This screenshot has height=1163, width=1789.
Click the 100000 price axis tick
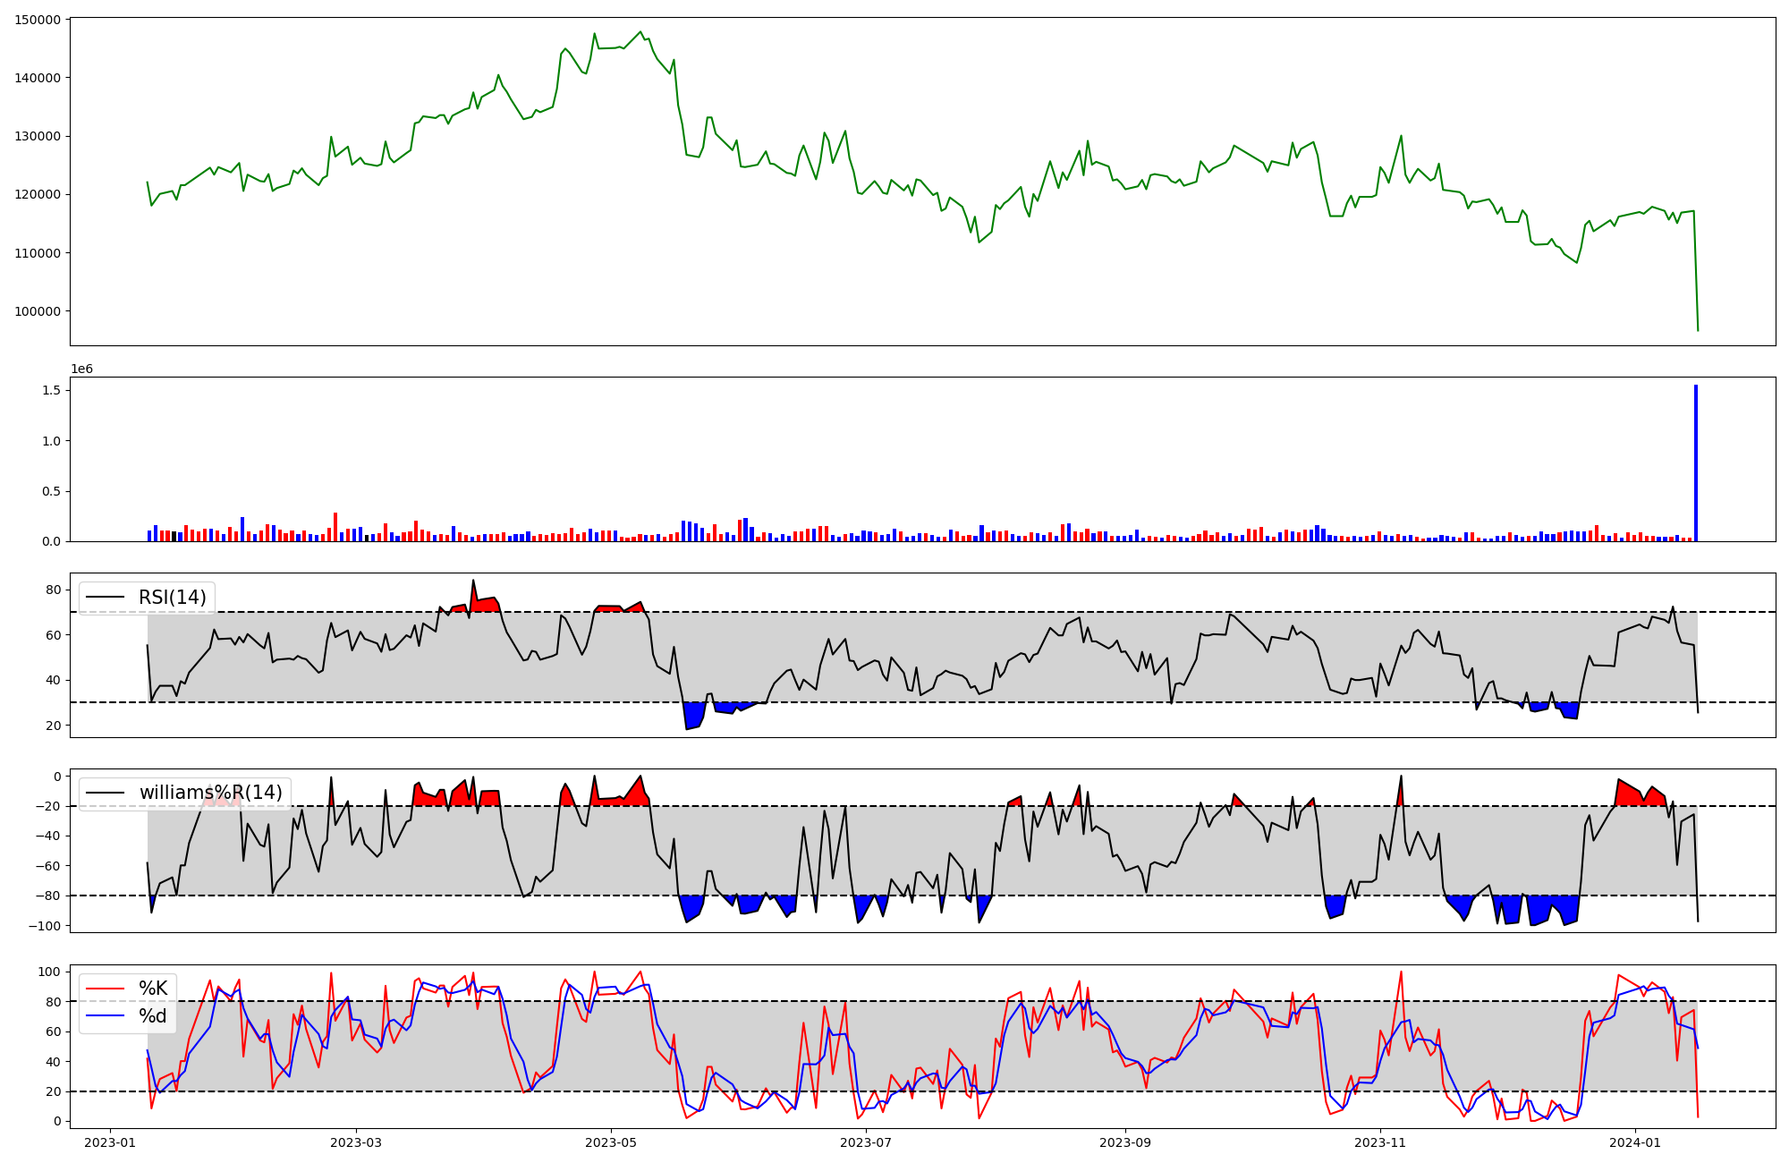coord(38,312)
